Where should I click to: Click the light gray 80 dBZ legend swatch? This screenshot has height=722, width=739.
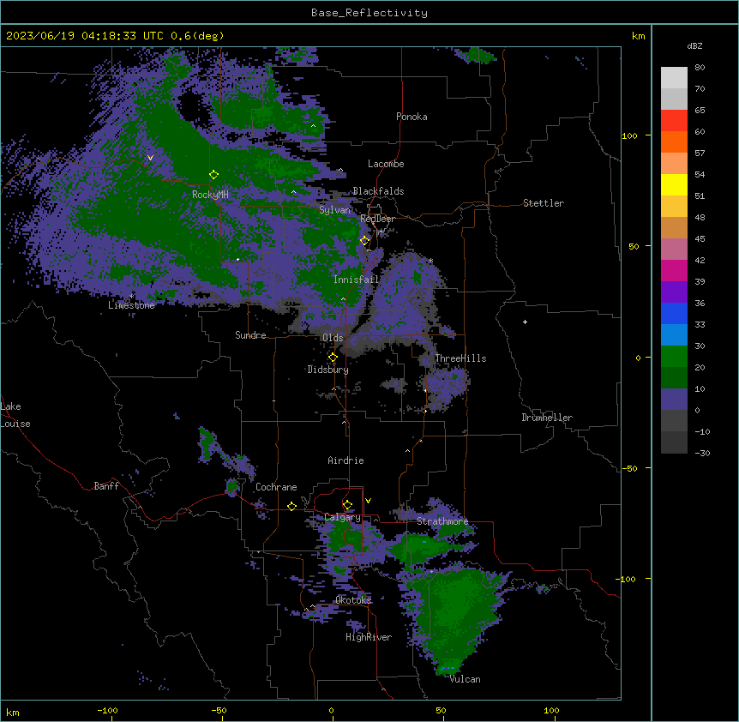[674, 78]
